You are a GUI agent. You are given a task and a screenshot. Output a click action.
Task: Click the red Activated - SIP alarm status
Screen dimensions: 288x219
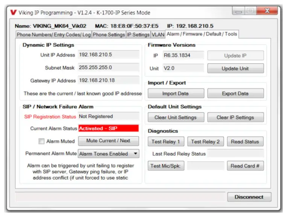click(109, 128)
